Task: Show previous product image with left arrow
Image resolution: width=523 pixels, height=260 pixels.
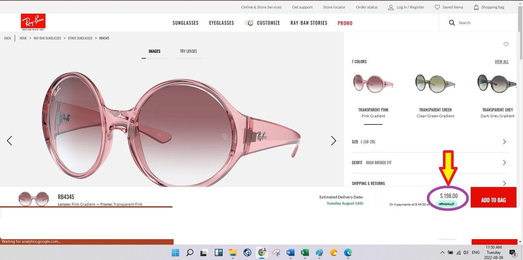Action: [9, 141]
